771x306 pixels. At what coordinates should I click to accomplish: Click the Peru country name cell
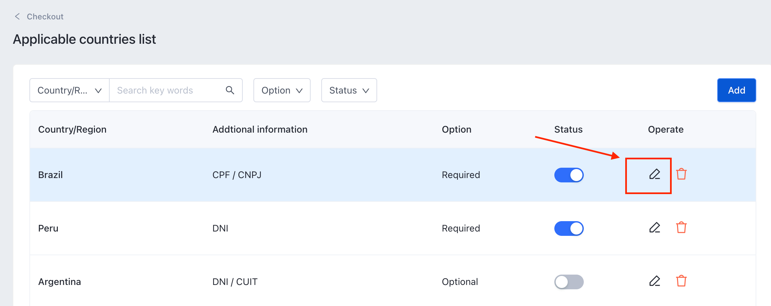coord(48,228)
